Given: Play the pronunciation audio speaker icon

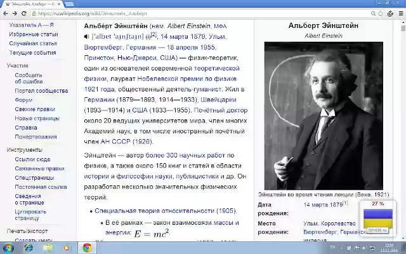Looking at the screenshot, I should tap(86, 37).
